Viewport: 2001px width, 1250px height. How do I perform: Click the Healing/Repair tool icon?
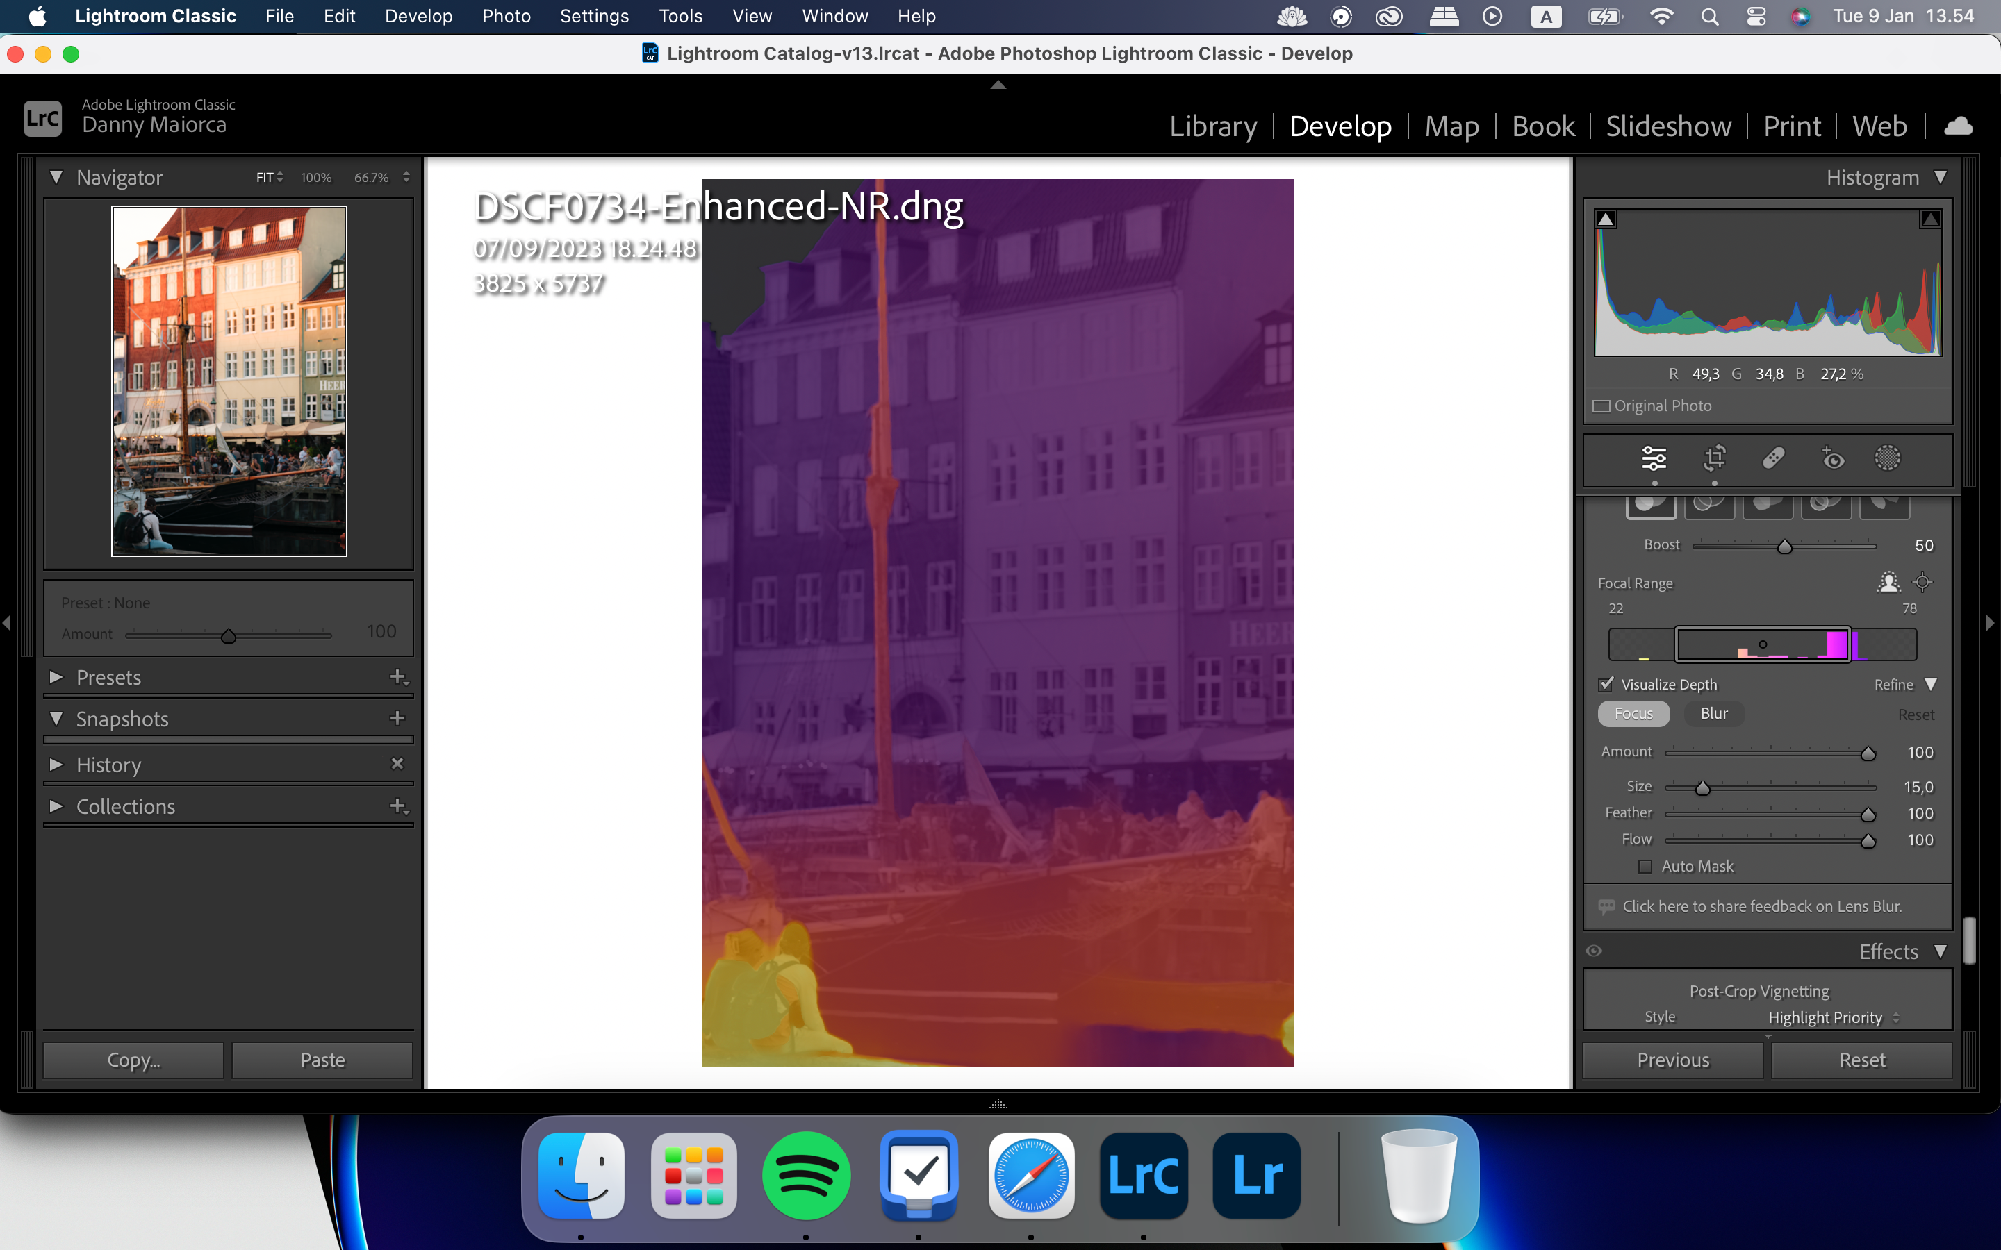pyautogui.click(x=1772, y=458)
